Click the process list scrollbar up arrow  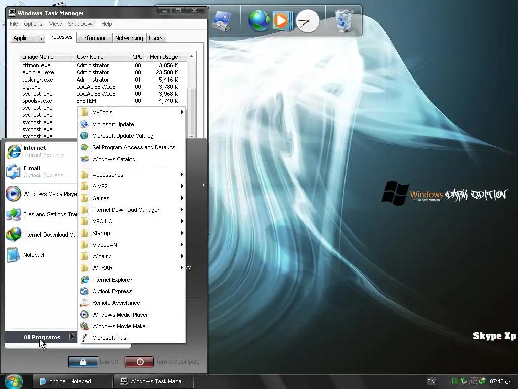(191, 56)
